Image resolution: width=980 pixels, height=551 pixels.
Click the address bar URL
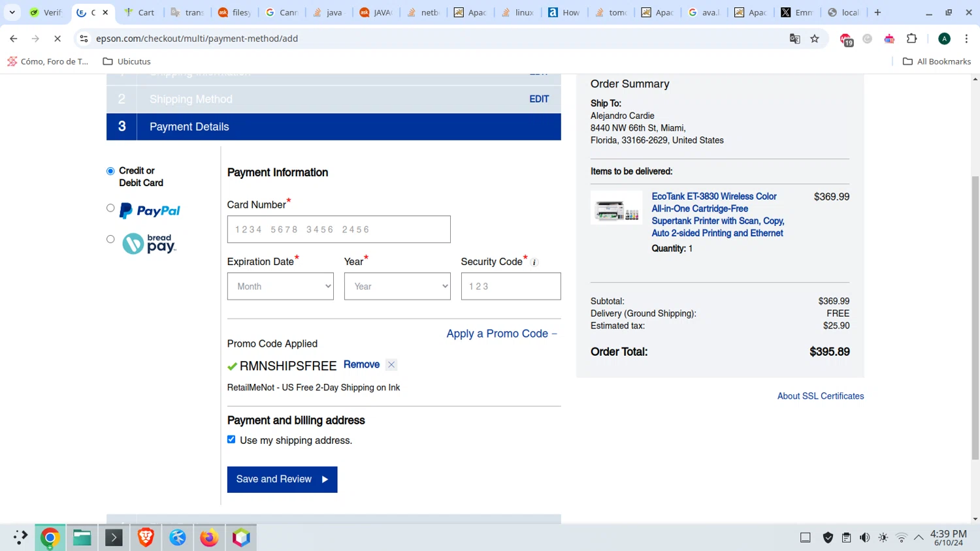[197, 39]
